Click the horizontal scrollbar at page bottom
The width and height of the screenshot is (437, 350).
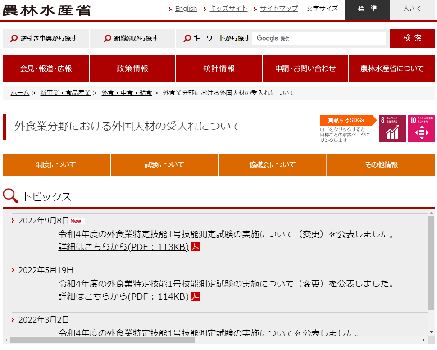pos(103,340)
